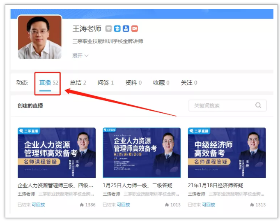Screen dimensions: 280x223
Task: Click the view count 1013
Action: click(175, 204)
